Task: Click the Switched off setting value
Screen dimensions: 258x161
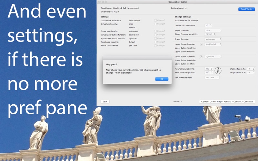Action: coord(134,20)
